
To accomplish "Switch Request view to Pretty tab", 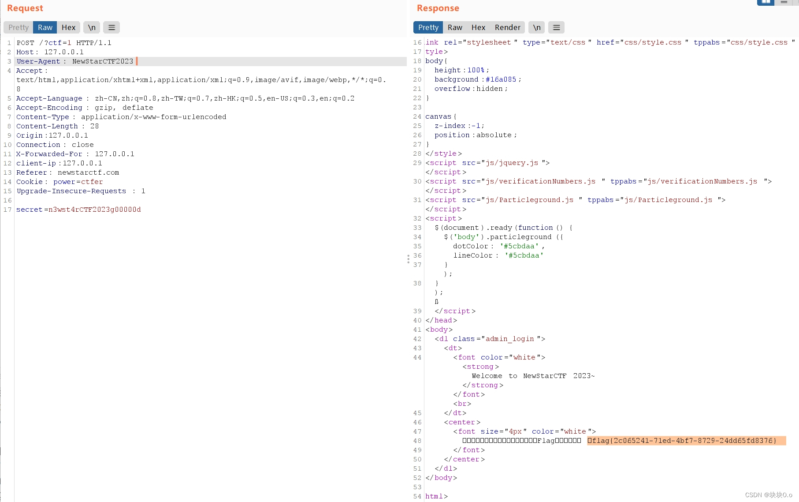I will (x=19, y=27).
